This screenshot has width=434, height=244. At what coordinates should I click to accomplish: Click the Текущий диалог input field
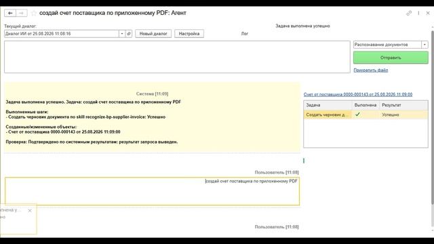62,33
